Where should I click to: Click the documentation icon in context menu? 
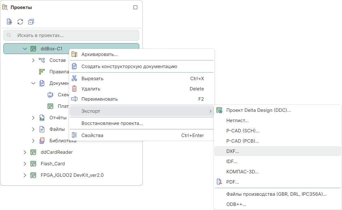74,66
